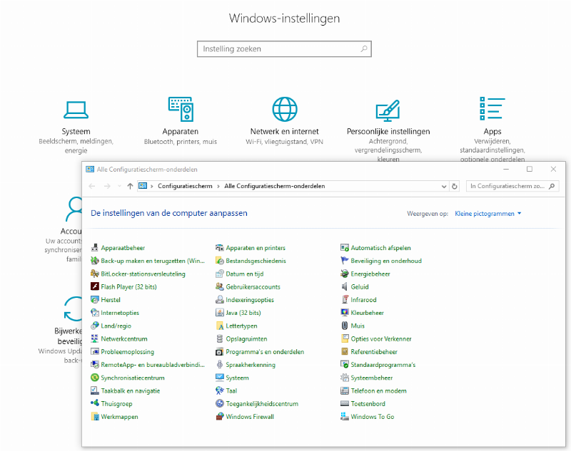Refresh the Configuratiescherm view
The width and height of the screenshot is (571, 451).
[455, 186]
